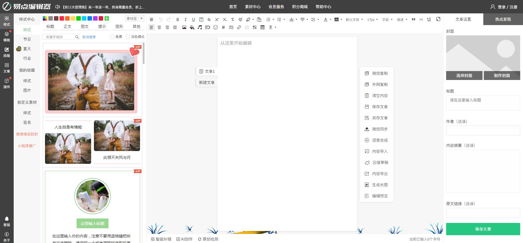Insert a map location
The height and width of the screenshot is (243, 523).
(231, 27)
